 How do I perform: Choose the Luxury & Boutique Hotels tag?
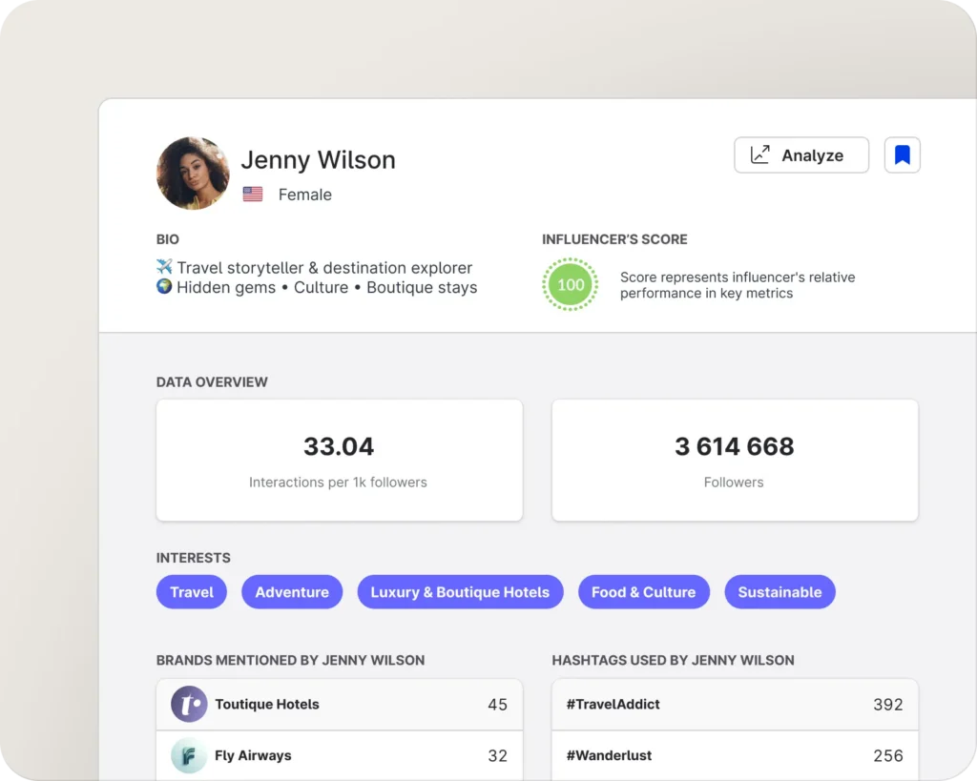tap(460, 592)
